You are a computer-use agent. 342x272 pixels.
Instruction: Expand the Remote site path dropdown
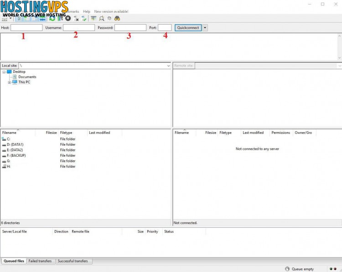(340, 66)
